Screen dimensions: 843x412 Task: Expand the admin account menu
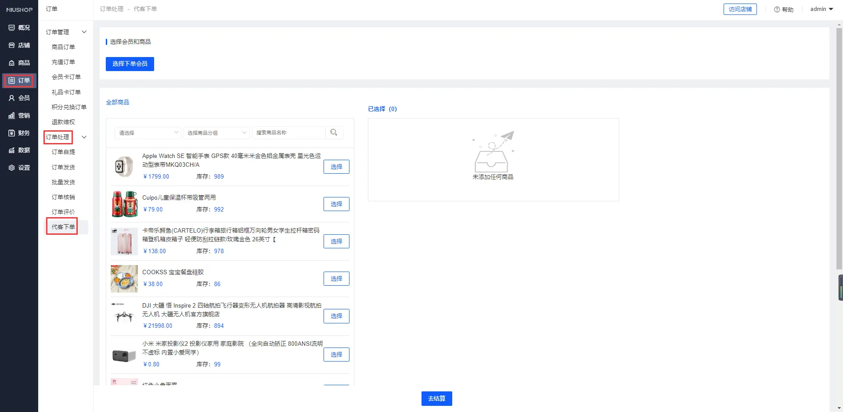coord(821,9)
